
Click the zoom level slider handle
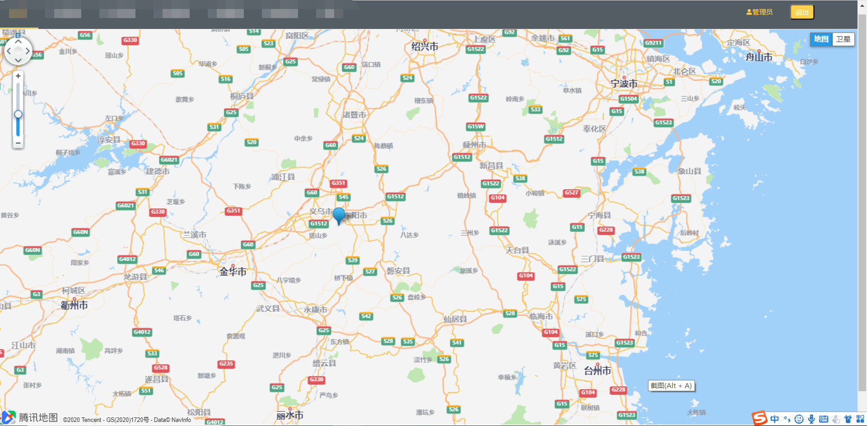click(18, 114)
